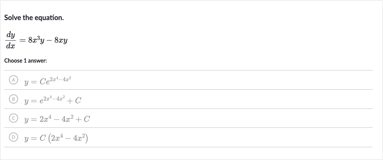Click the 8x³y − 8xy expression

47,40
